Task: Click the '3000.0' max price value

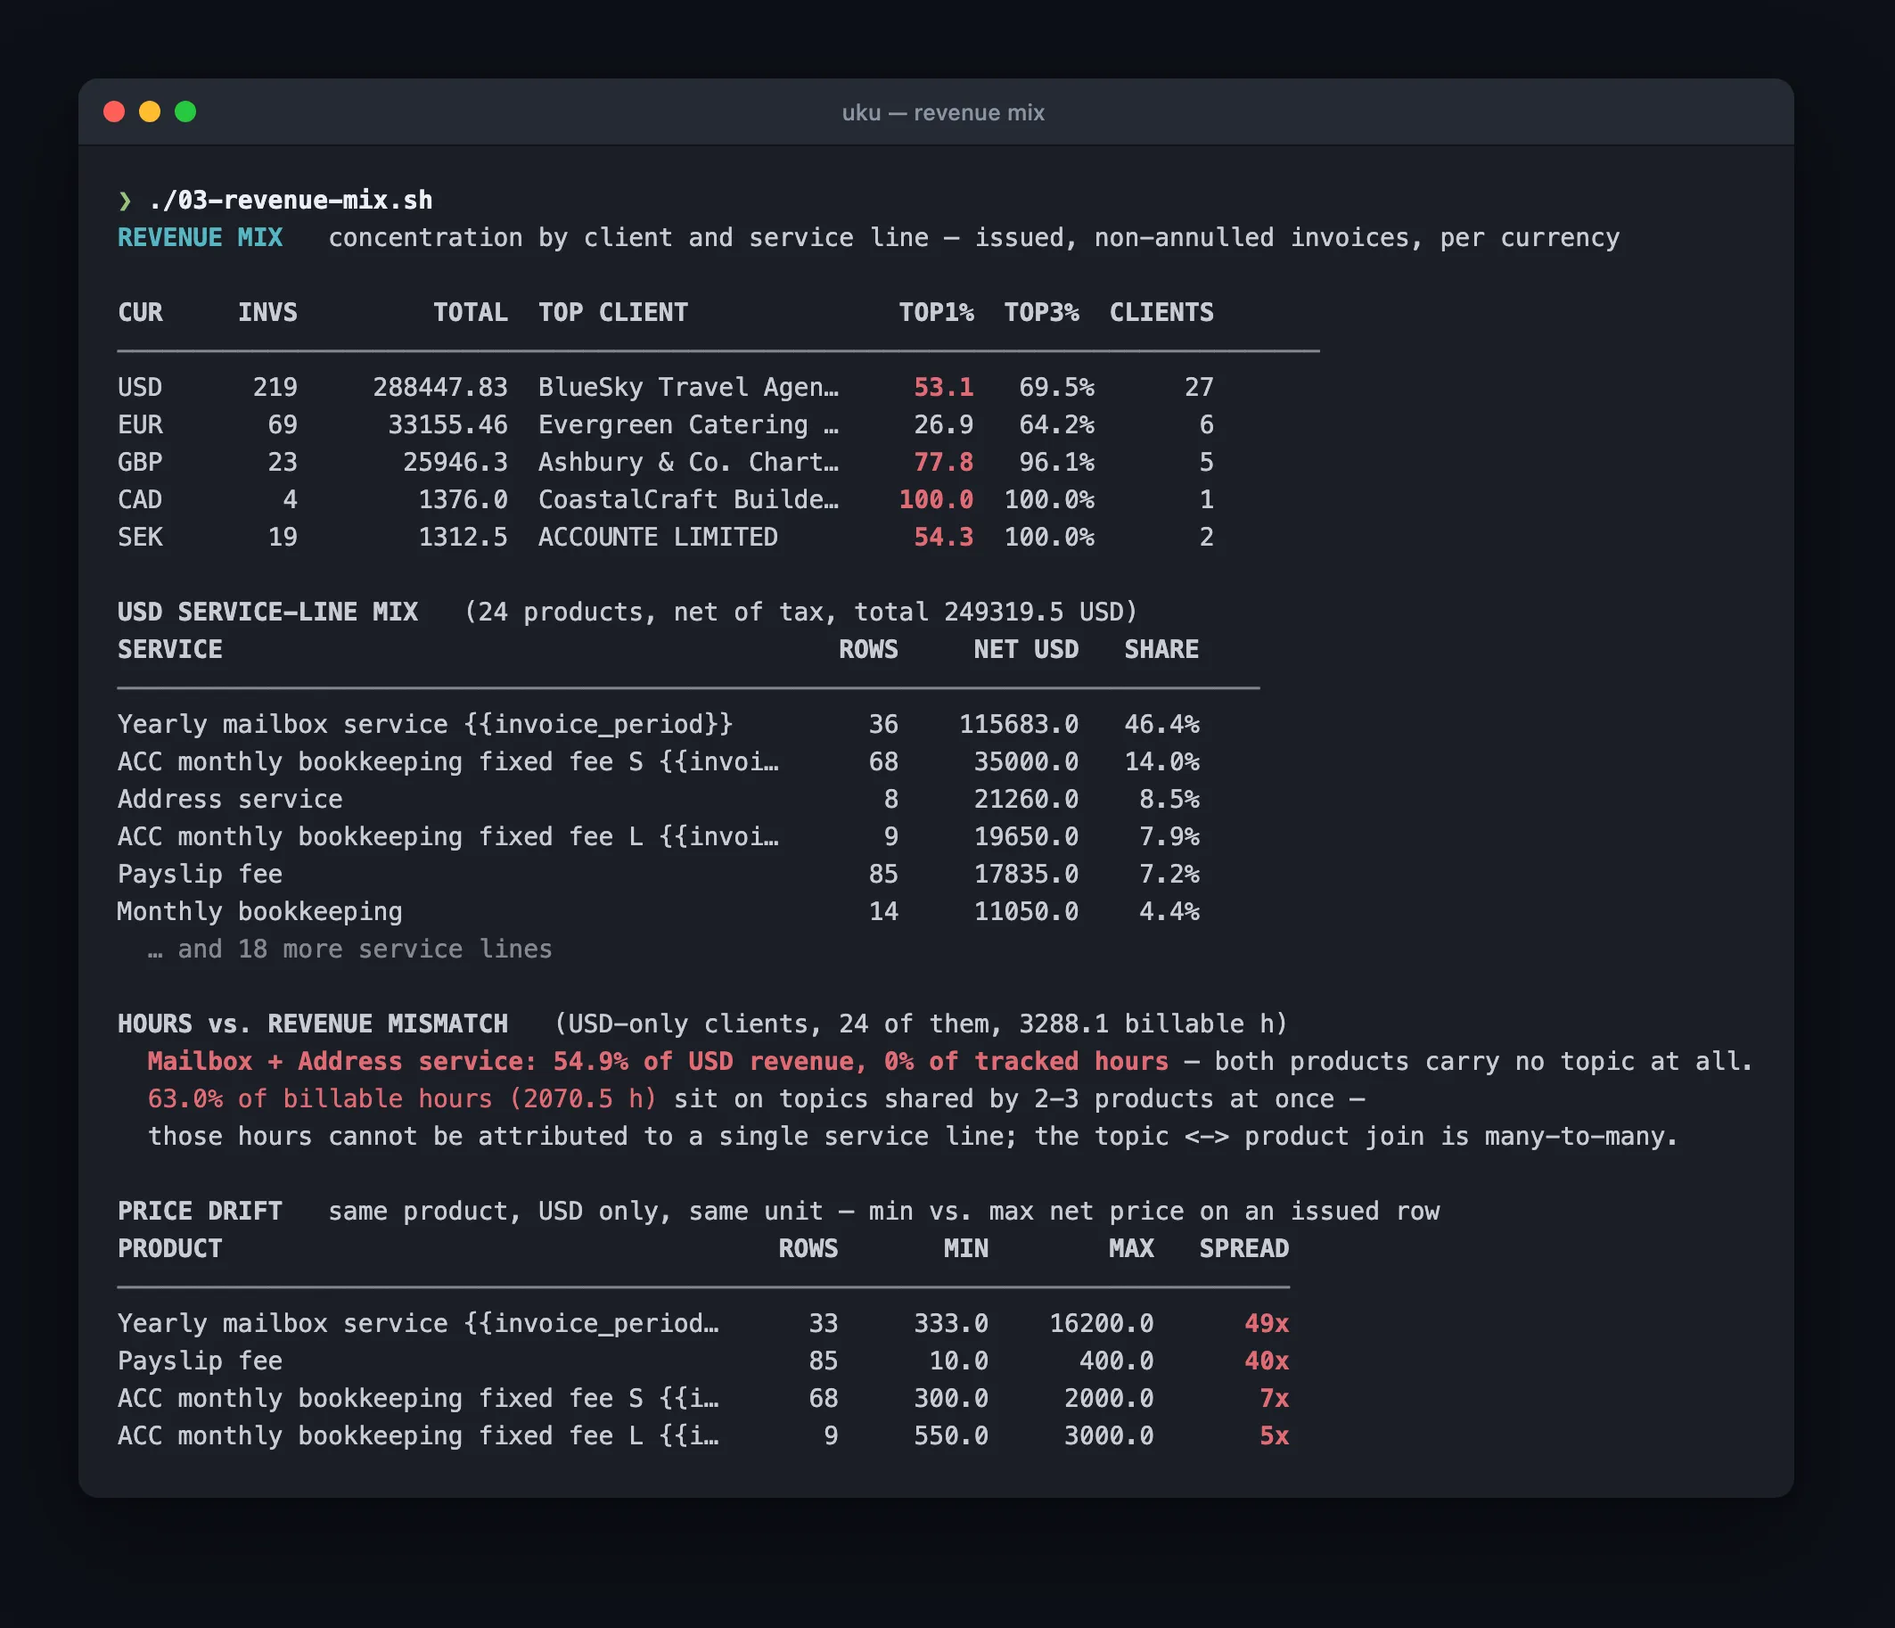Action: (x=1109, y=1436)
